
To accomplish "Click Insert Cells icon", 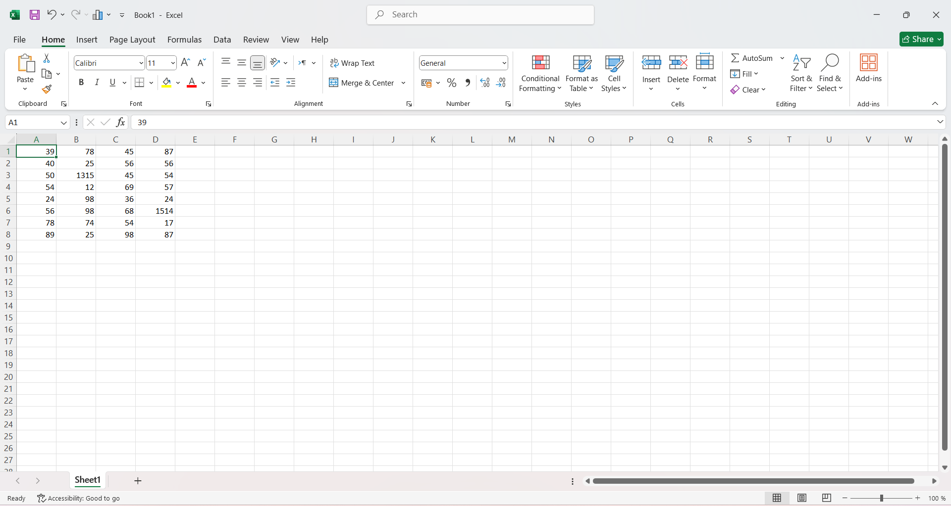I will (x=651, y=63).
